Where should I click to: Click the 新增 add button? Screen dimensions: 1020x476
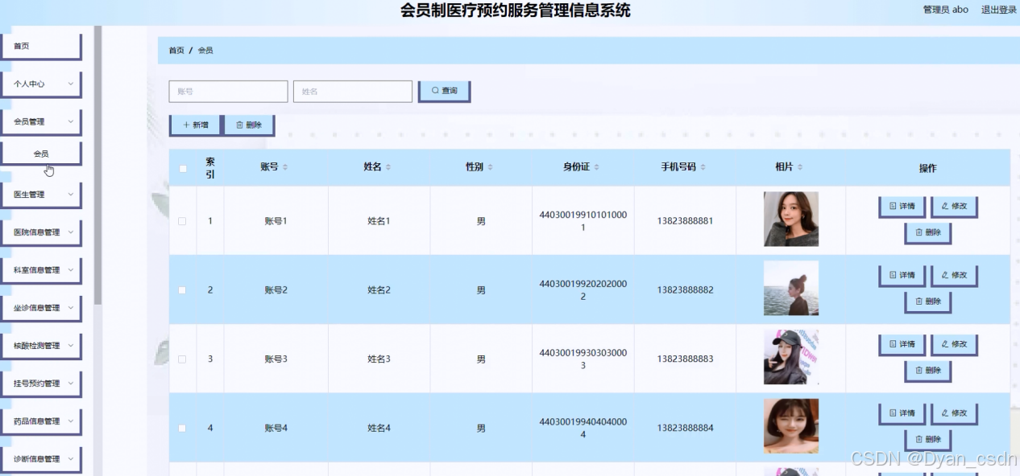195,125
